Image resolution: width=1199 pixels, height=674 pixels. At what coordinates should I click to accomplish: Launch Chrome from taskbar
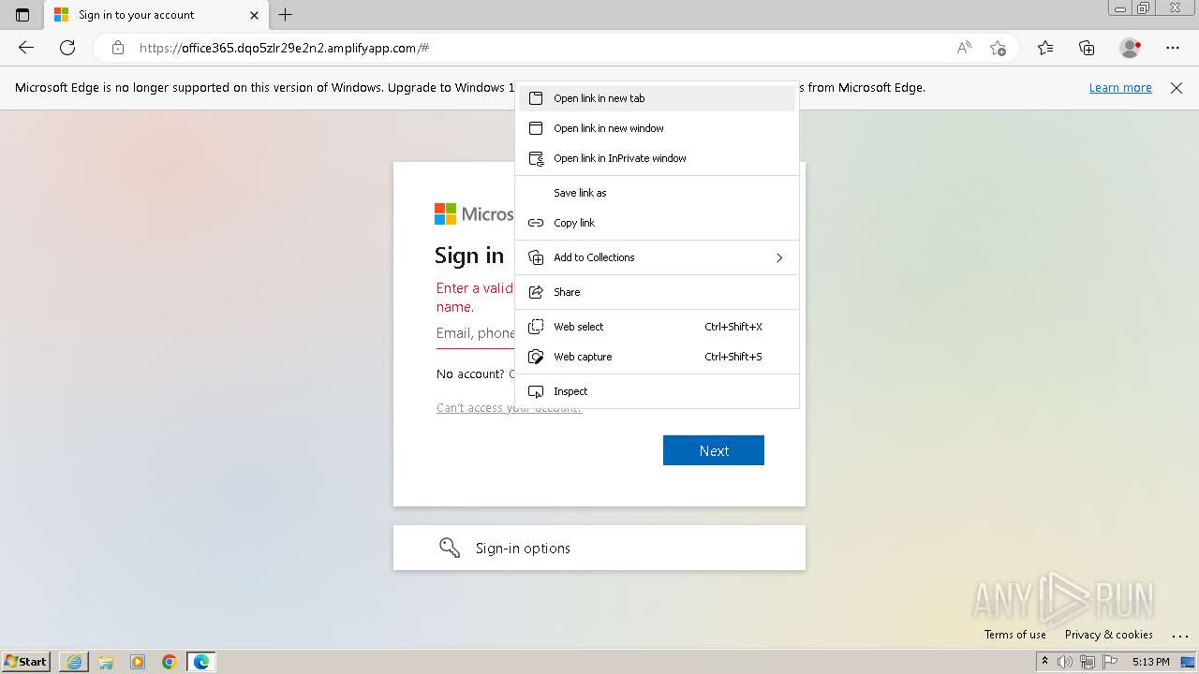point(170,662)
